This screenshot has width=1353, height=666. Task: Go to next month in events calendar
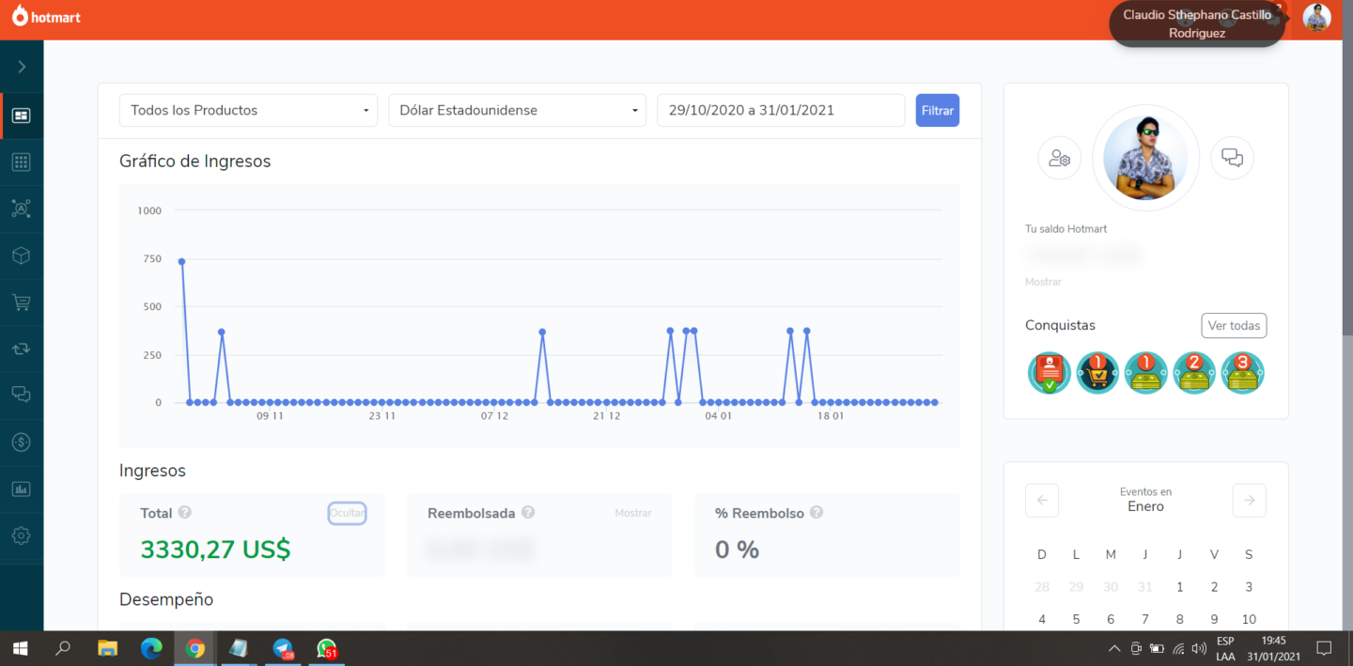point(1249,500)
